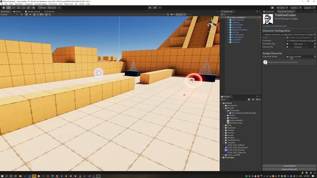The height and width of the screenshot is (178, 317).
Task: Open object picker for Camera Rig field
Action: pos(315,47)
